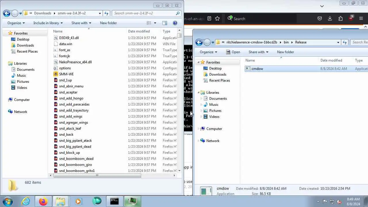Sort by Name column in smm-we
Image resolution: width=368 pixels, height=207 pixels.
click(58, 31)
